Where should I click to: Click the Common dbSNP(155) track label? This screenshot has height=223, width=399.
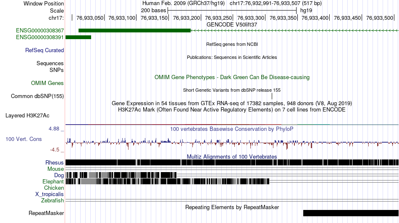pos(37,96)
